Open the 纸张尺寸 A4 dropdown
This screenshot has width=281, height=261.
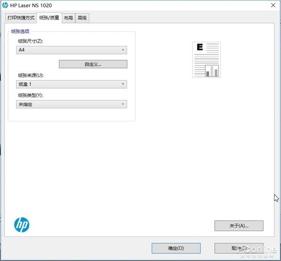pos(72,50)
